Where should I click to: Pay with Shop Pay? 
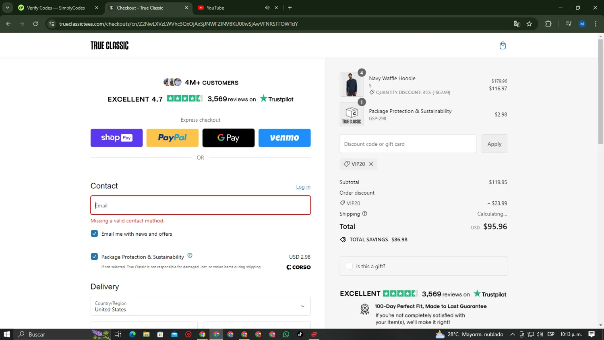116,138
